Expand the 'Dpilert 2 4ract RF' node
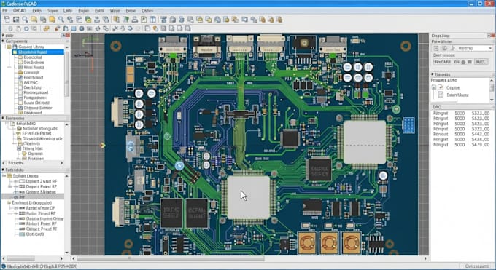Screen dimensions: 496x270 click(15, 182)
